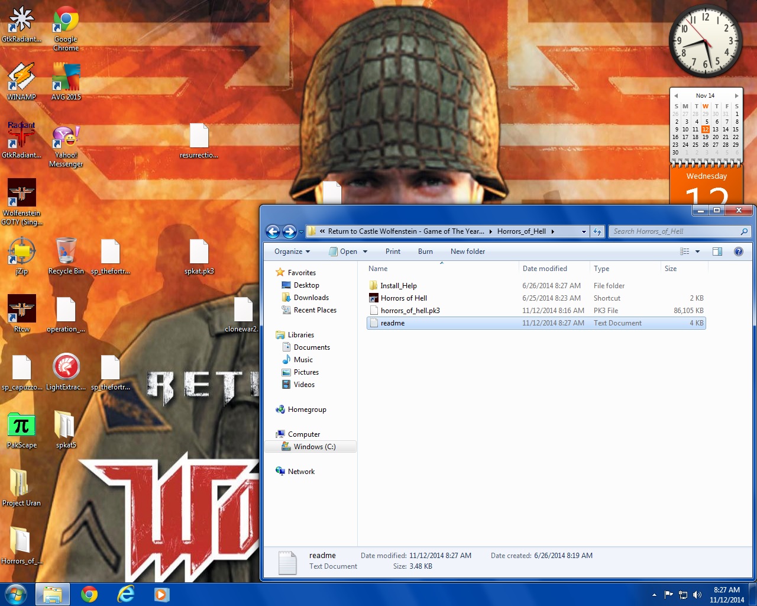757x606 pixels.
Task: Select the PakScape desktop icon
Action: (22, 430)
